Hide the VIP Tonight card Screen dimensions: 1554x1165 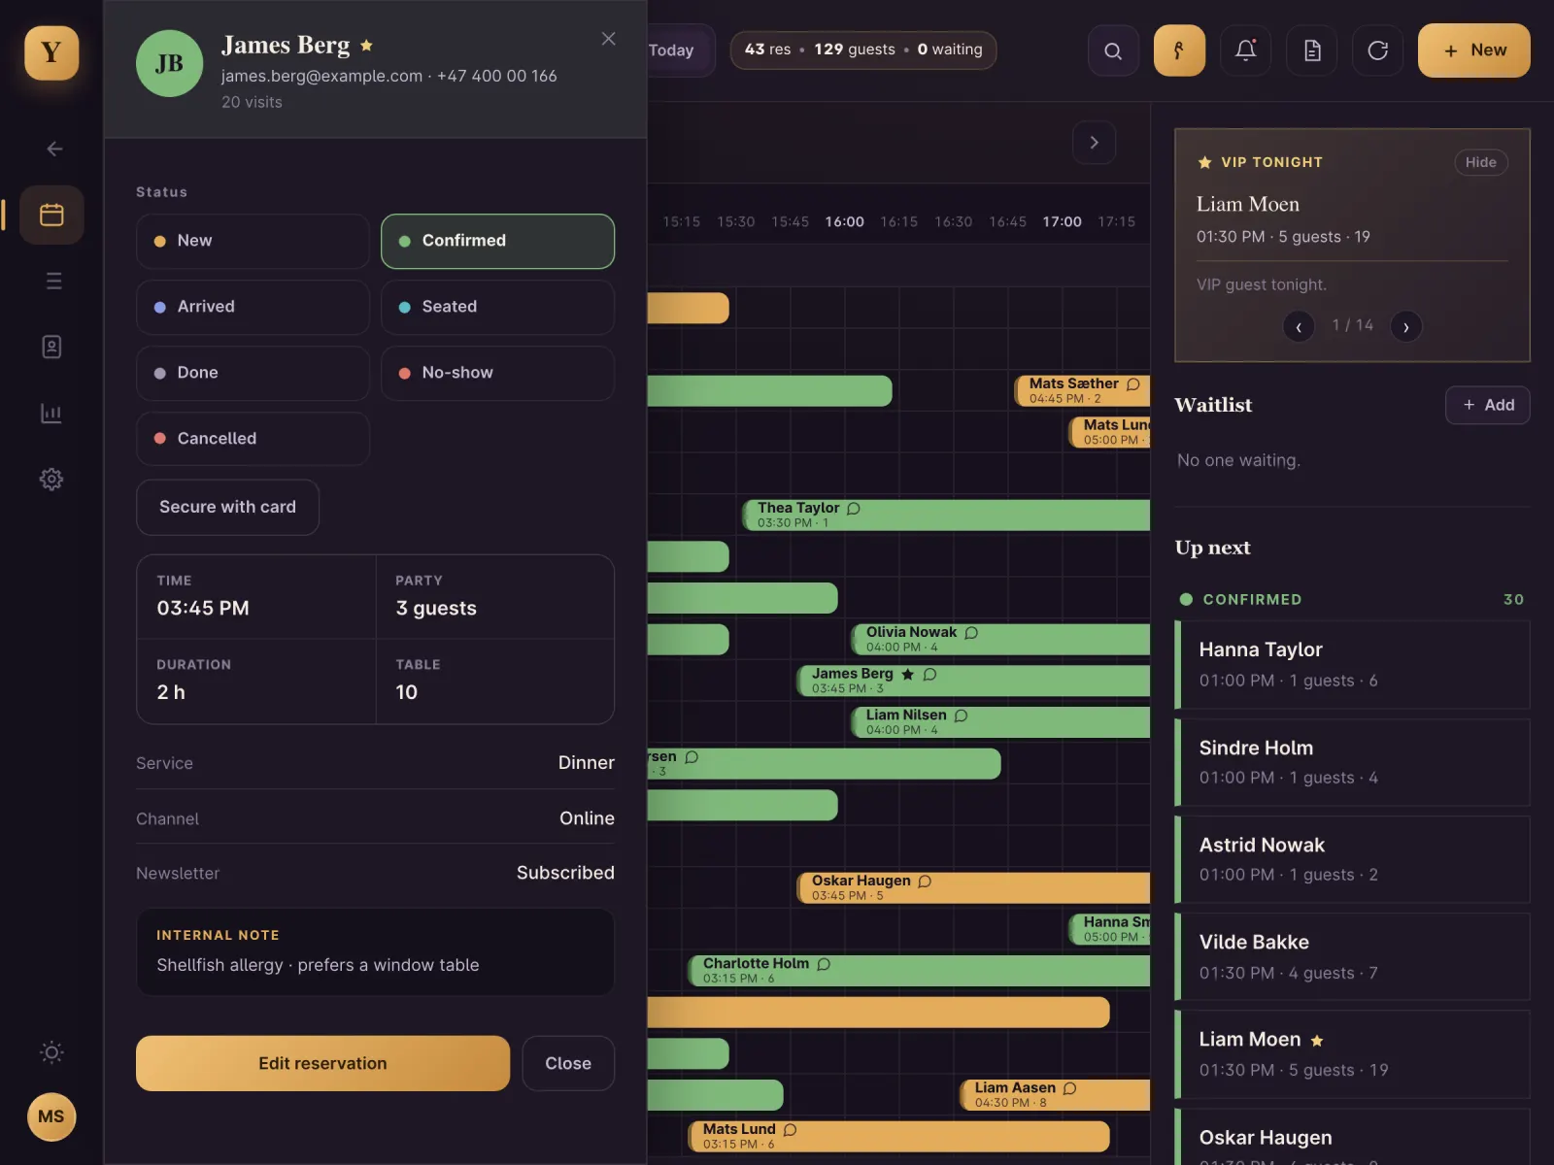[1480, 162]
